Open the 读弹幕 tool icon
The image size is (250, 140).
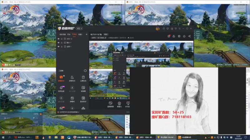pyautogui.click(x=83, y=89)
